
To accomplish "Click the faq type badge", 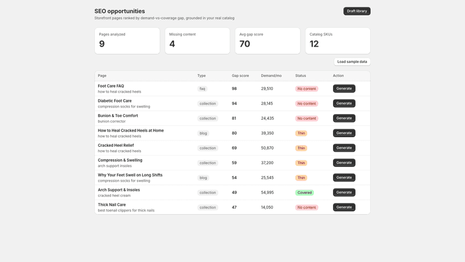I will pyautogui.click(x=202, y=89).
